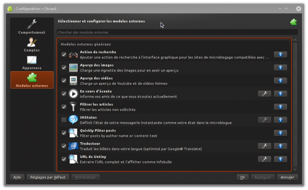308x190 pixels.
Task: Show info for IMStatus plugin
Action: (281, 120)
